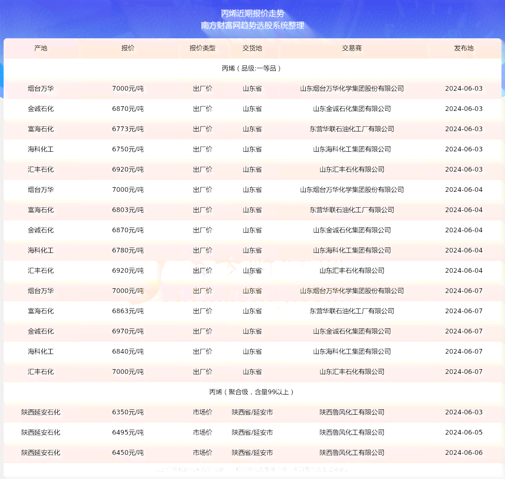Click 陕西省/延安市 in the 6495元/吨 row

(x=252, y=432)
